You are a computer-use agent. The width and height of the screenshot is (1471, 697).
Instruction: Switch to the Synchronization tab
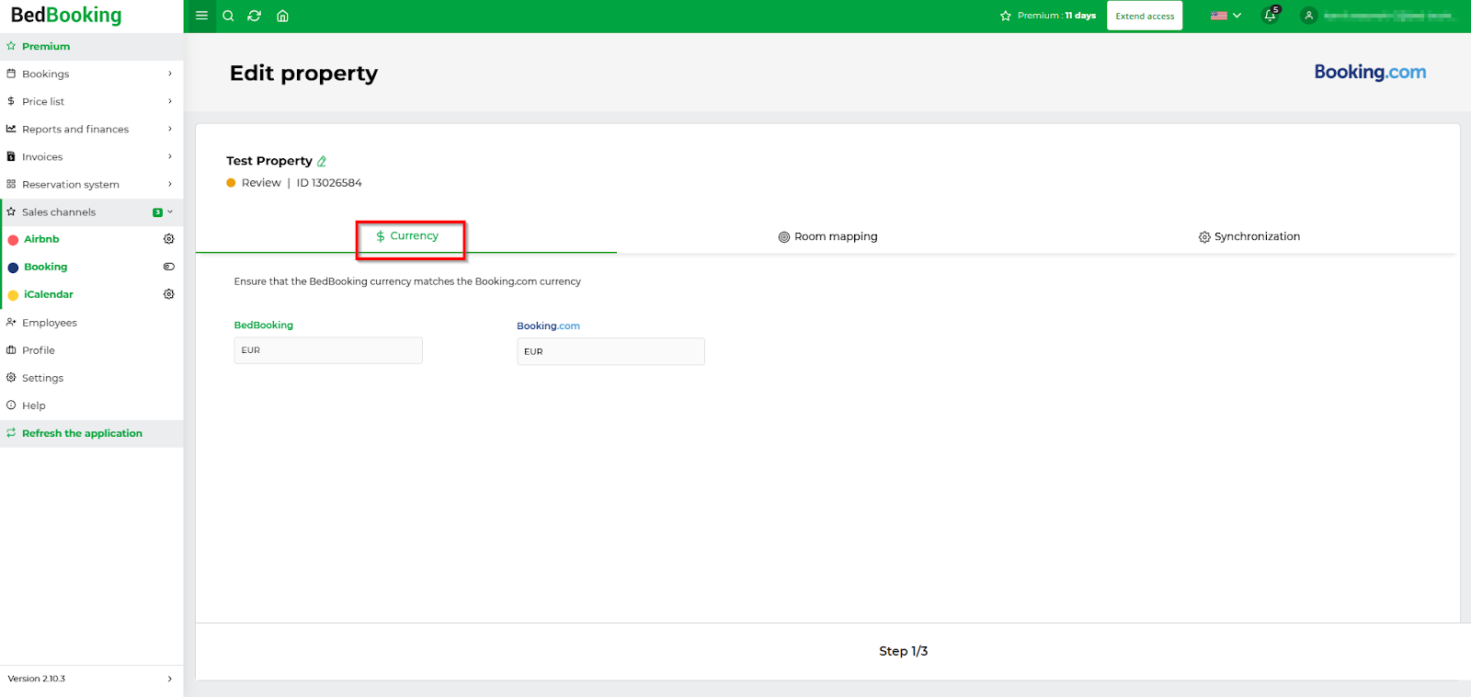(1249, 236)
